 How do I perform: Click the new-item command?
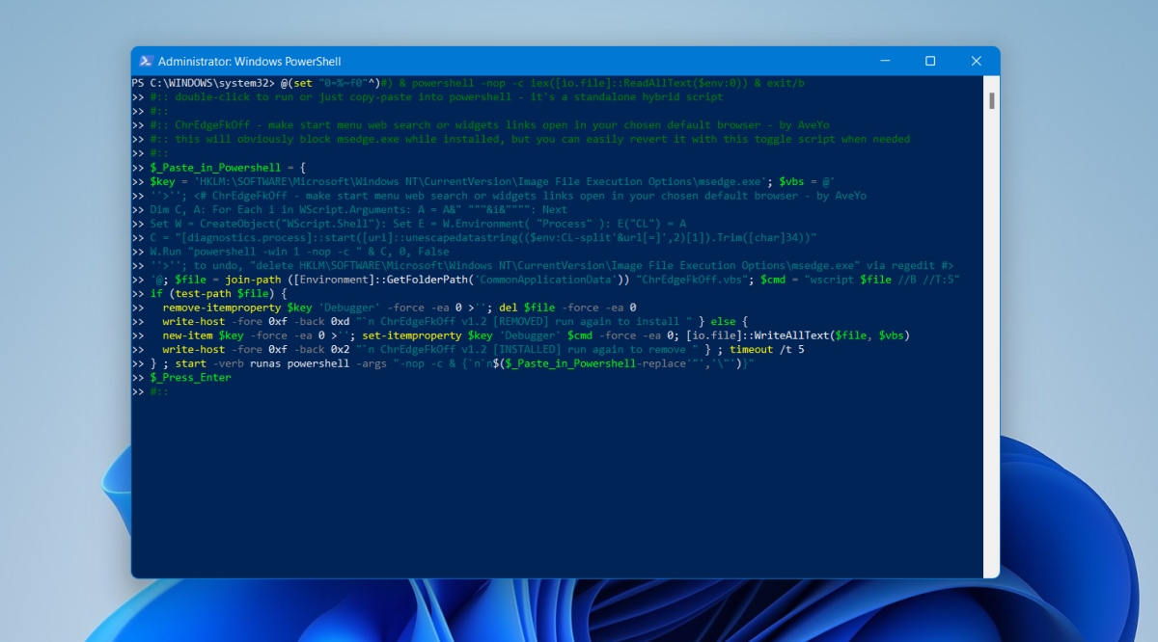187,334
